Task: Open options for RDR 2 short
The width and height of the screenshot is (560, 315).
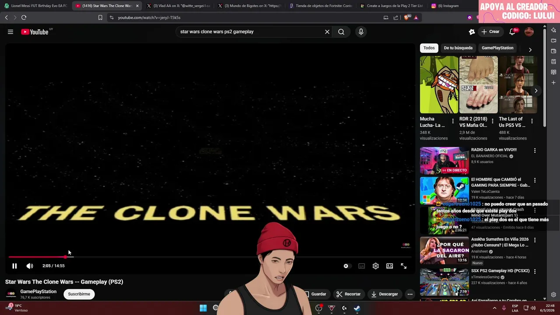Action: [493, 121]
